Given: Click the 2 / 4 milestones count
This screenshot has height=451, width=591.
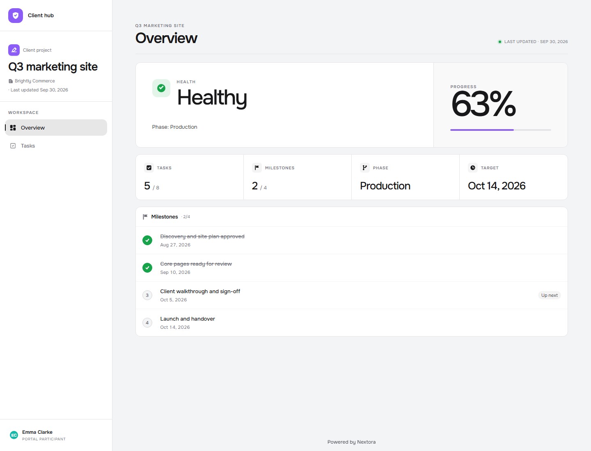Looking at the screenshot, I should click(x=259, y=186).
